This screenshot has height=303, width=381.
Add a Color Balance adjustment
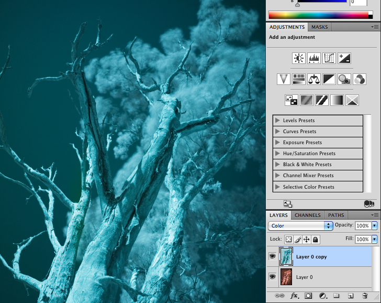313,79
